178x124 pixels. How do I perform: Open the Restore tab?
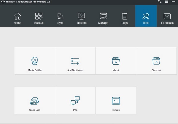click(82, 18)
